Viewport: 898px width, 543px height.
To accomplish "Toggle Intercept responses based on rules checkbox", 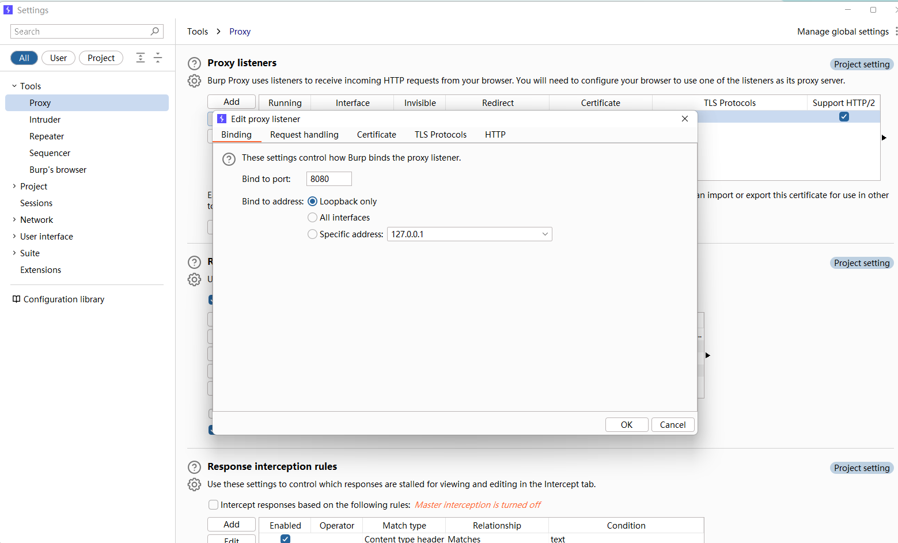I will tap(214, 505).
